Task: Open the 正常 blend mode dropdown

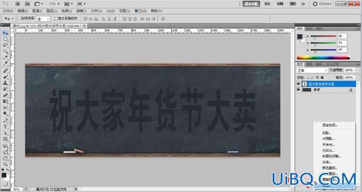Action: click(x=312, y=70)
